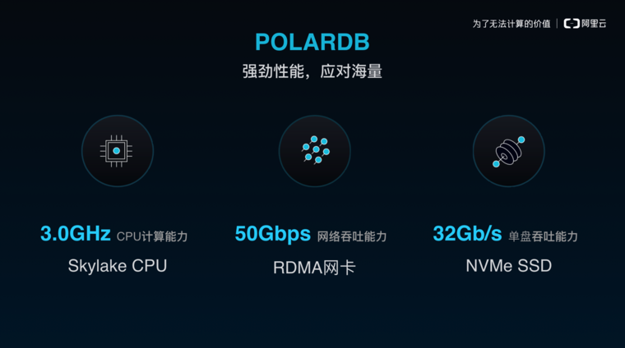Click the 单盘吞吐能力 label
Screen dimensions: 625x348
pos(544,236)
